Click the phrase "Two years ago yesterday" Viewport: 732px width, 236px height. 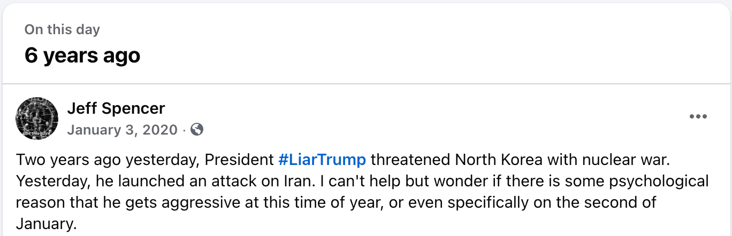coord(108,160)
